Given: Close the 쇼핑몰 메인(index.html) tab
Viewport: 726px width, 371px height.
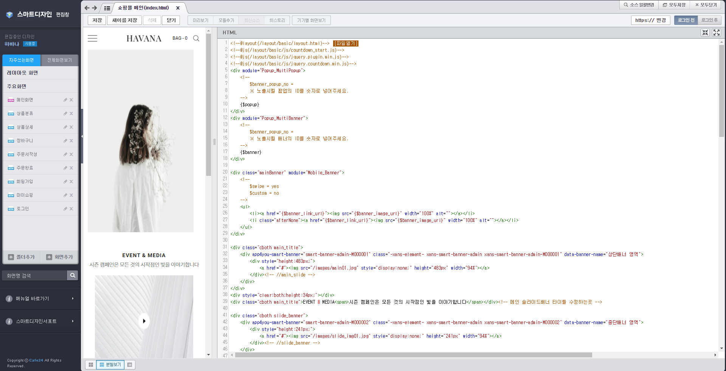Looking at the screenshot, I should (178, 8).
